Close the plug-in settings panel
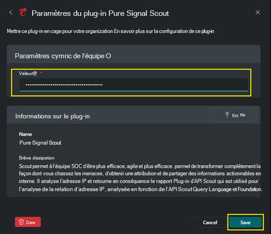This screenshot has width=271, height=234. 258,13
